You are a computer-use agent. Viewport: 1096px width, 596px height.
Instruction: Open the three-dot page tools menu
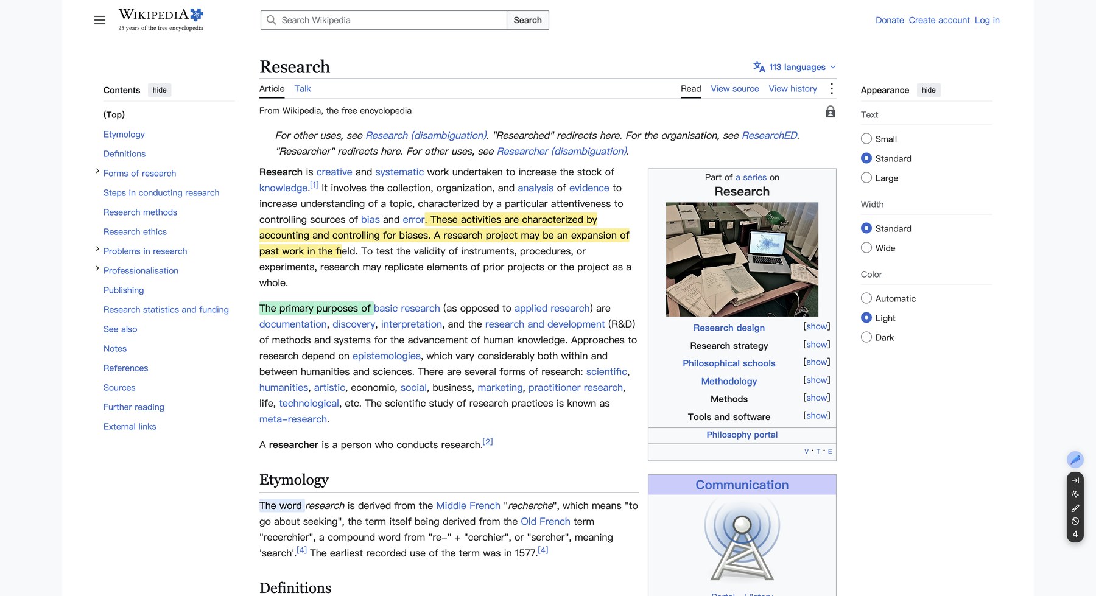pyautogui.click(x=831, y=89)
